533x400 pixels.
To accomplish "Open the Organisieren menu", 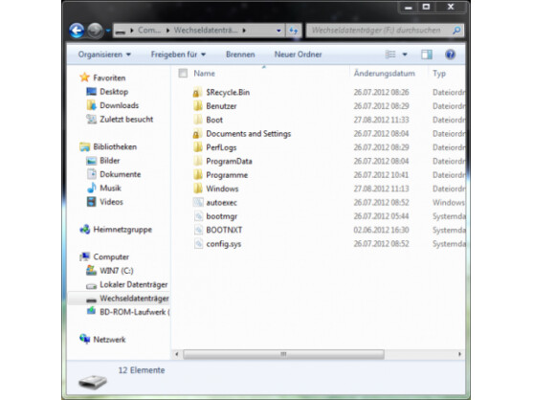I will click(104, 55).
